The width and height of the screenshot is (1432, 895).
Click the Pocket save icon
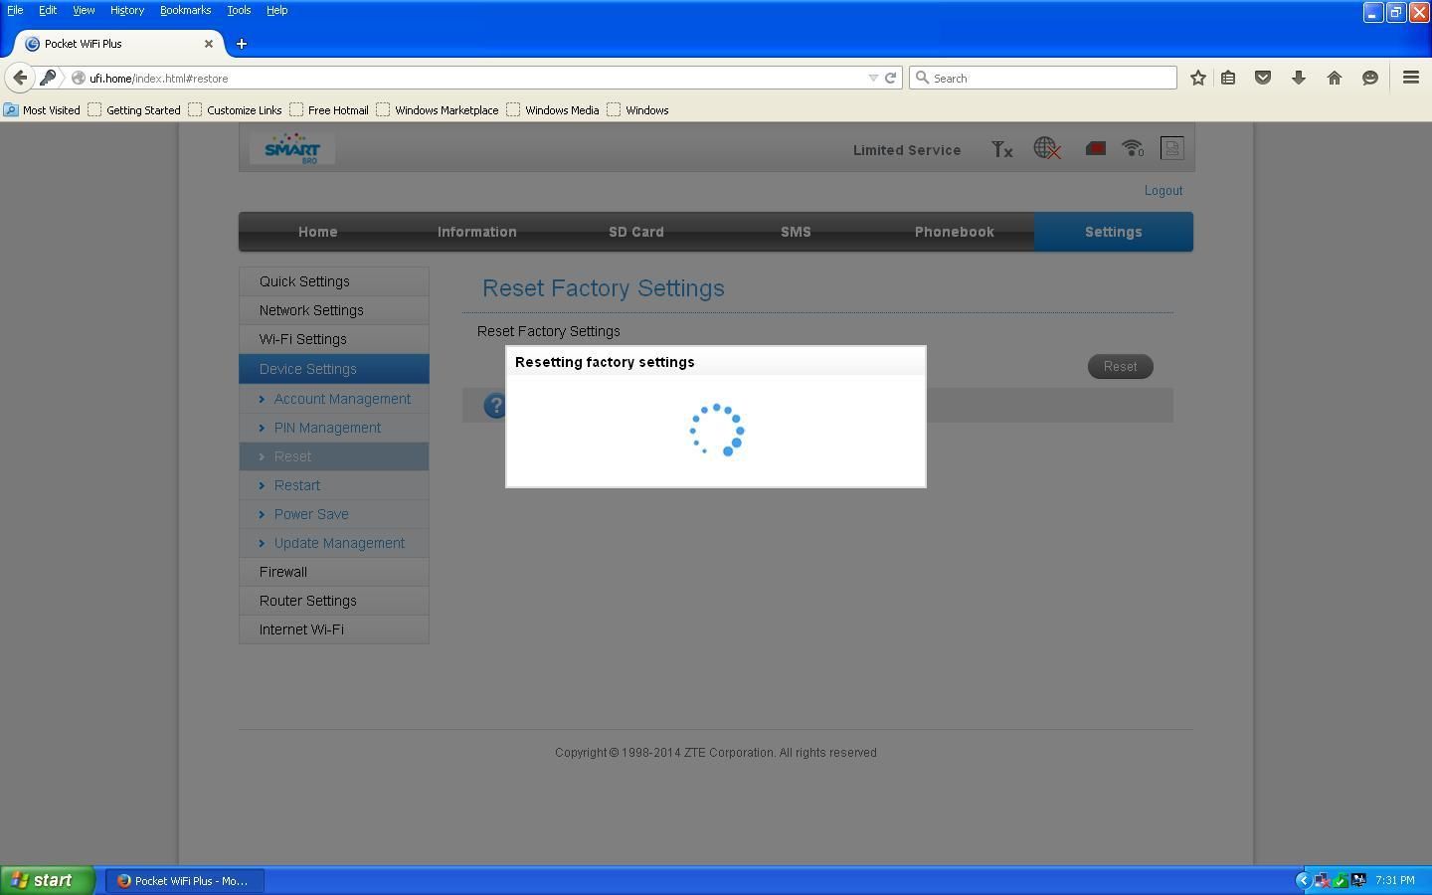click(1262, 78)
